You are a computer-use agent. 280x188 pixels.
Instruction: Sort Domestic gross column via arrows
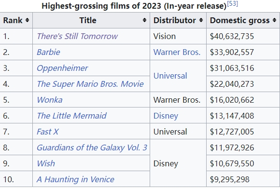pos(275,20)
